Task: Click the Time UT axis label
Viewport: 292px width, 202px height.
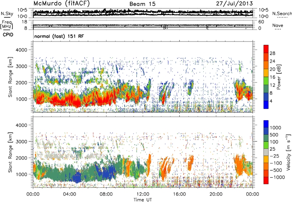Action: [143, 200]
